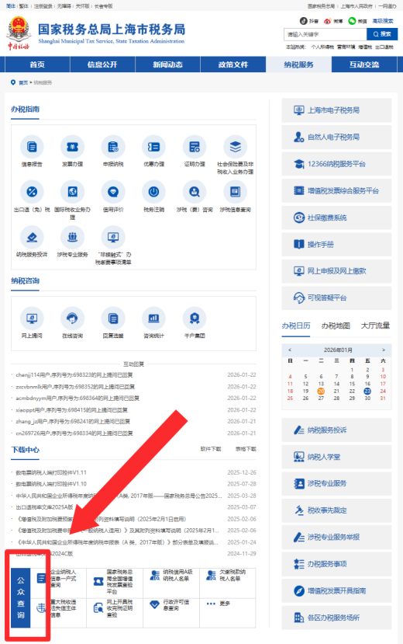Click the 搜索 search button
The height and width of the screenshot is (644, 403).
click(x=382, y=34)
